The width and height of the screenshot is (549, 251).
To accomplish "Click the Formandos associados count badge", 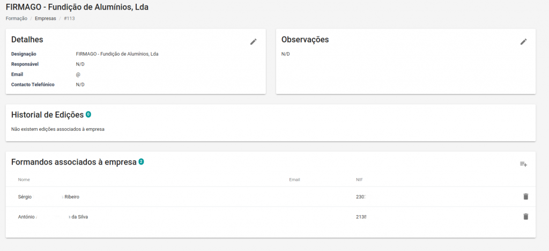I will click(x=141, y=161).
